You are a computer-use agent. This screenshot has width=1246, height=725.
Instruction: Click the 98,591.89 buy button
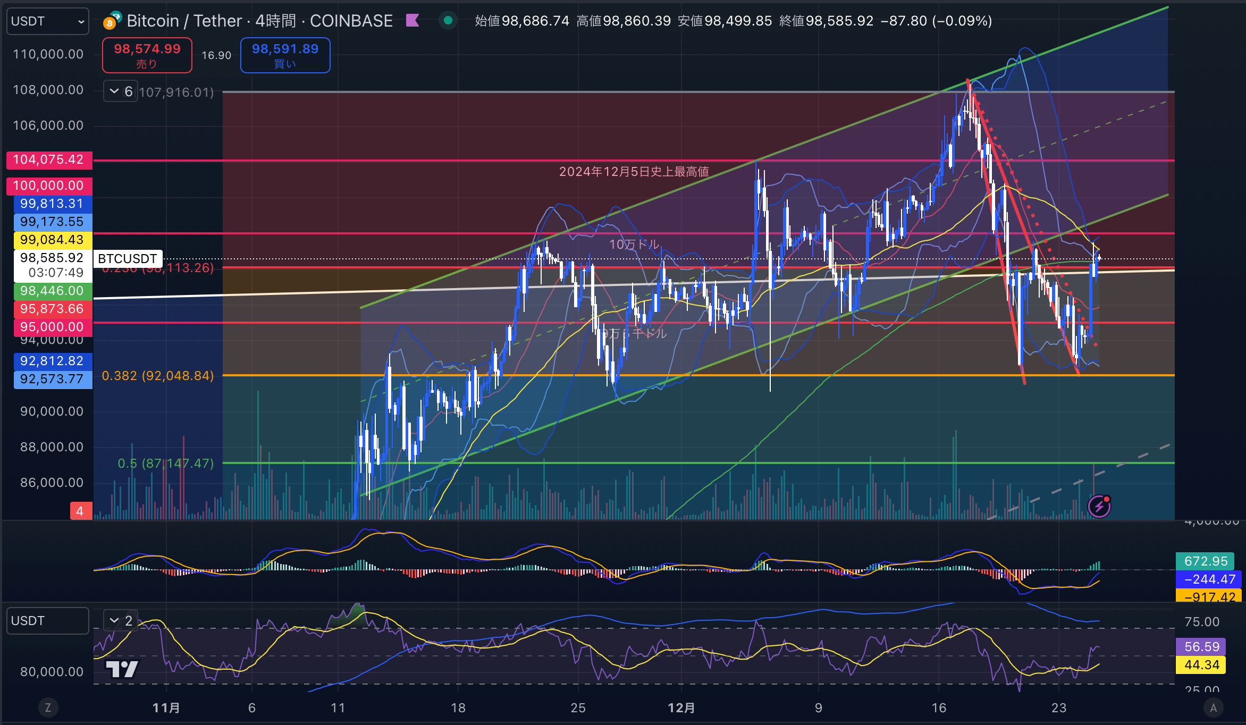coord(285,55)
